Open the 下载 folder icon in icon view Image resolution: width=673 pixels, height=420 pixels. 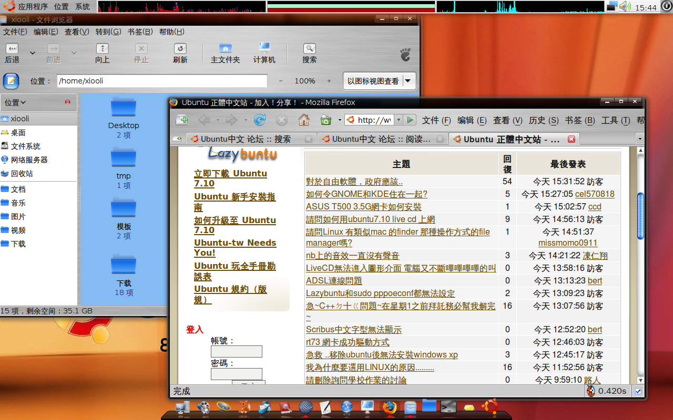tap(124, 265)
